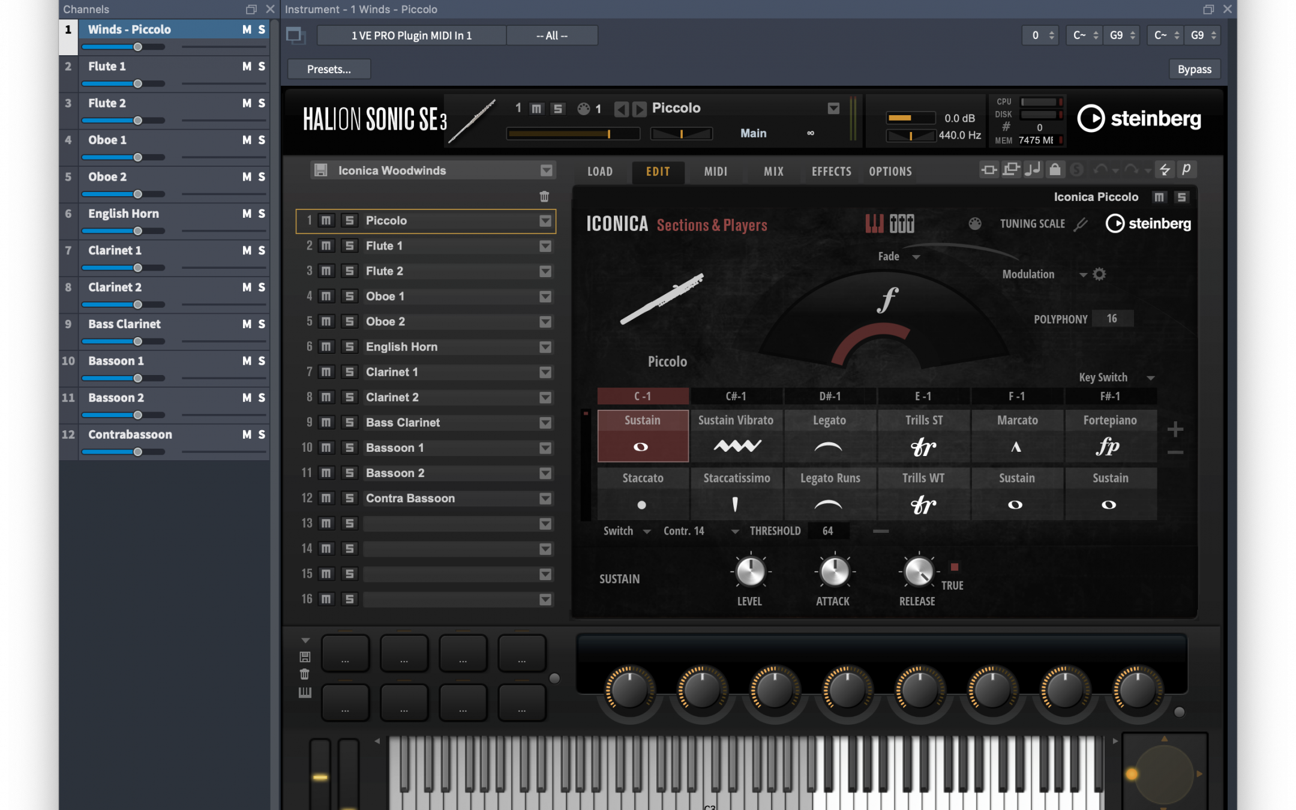Click the two-notes icon in the toolbar
The image size is (1296, 810).
coord(1033,170)
